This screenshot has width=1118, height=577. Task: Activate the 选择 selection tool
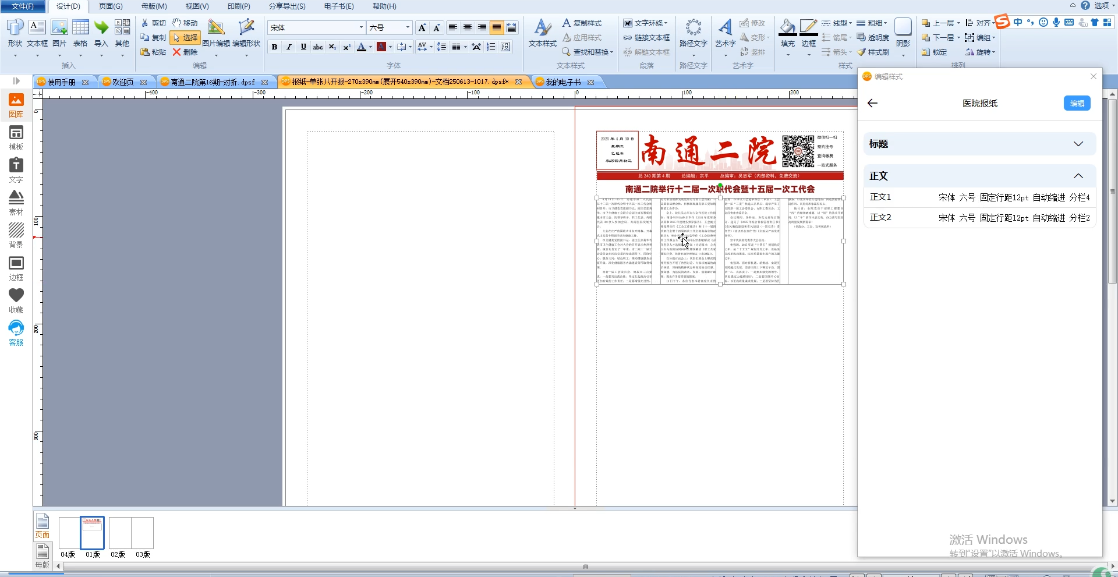coord(185,38)
